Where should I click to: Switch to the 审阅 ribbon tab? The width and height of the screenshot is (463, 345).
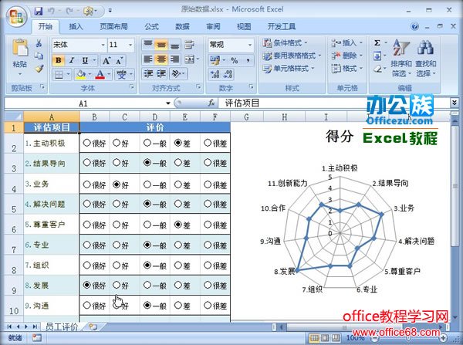click(213, 26)
